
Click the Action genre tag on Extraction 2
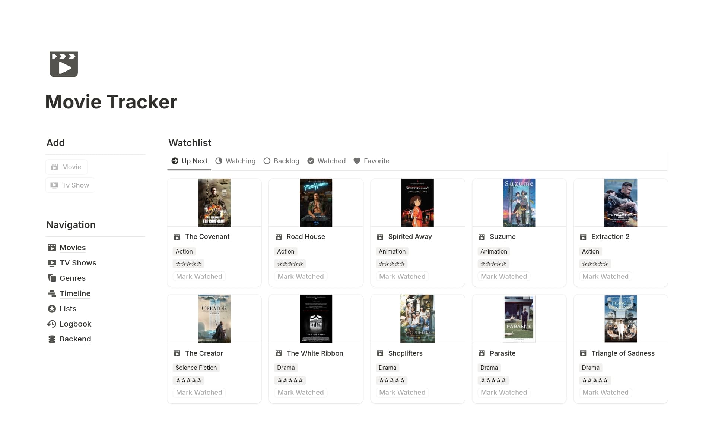(590, 251)
